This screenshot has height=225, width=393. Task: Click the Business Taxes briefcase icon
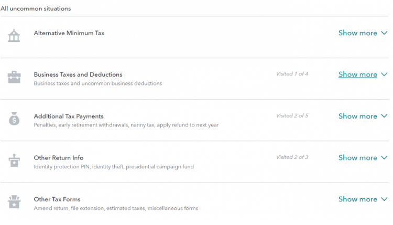click(x=14, y=77)
